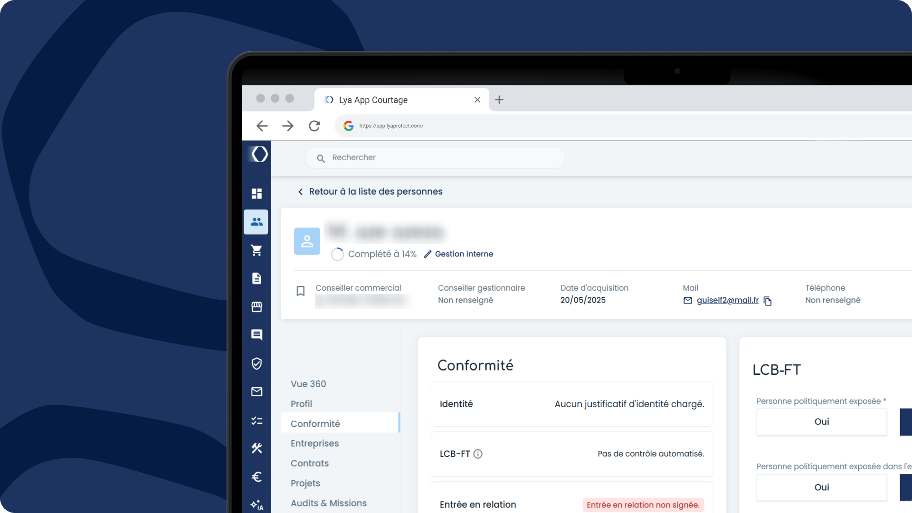912x513 pixels.
Task: Open the compliance shield section in sidebar
Action: coord(256,363)
